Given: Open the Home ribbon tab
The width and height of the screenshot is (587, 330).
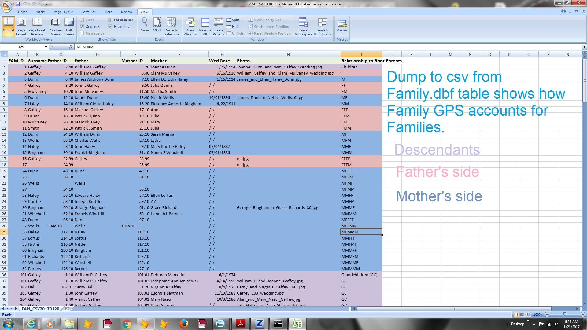Looking at the screenshot, I should coord(22,12).
